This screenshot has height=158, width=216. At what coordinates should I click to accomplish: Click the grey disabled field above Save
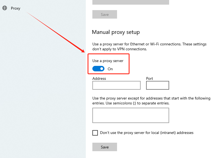pyautogui.click(x=130, y=2)
